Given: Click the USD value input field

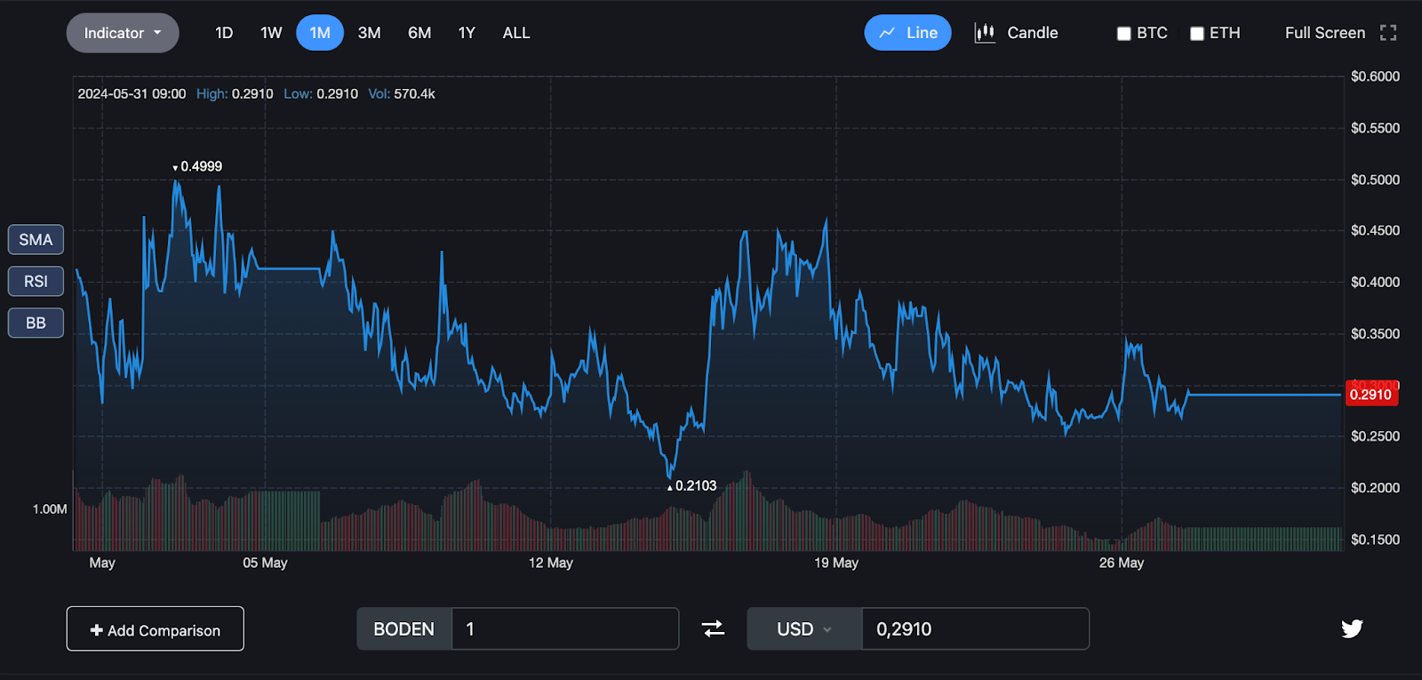Looking at the screenshot, I should tap(975, 629).
